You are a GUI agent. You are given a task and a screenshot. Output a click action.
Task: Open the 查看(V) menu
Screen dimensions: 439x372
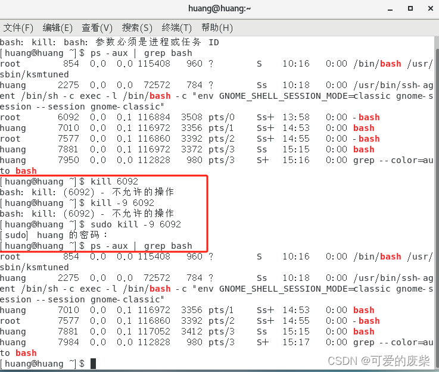[x=97, y=28]
